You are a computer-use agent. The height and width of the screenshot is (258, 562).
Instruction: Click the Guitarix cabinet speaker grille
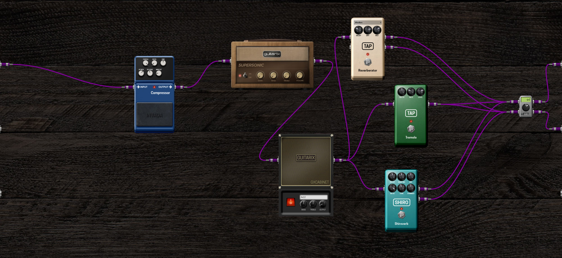pyautogui.click(x=306, y=161)
